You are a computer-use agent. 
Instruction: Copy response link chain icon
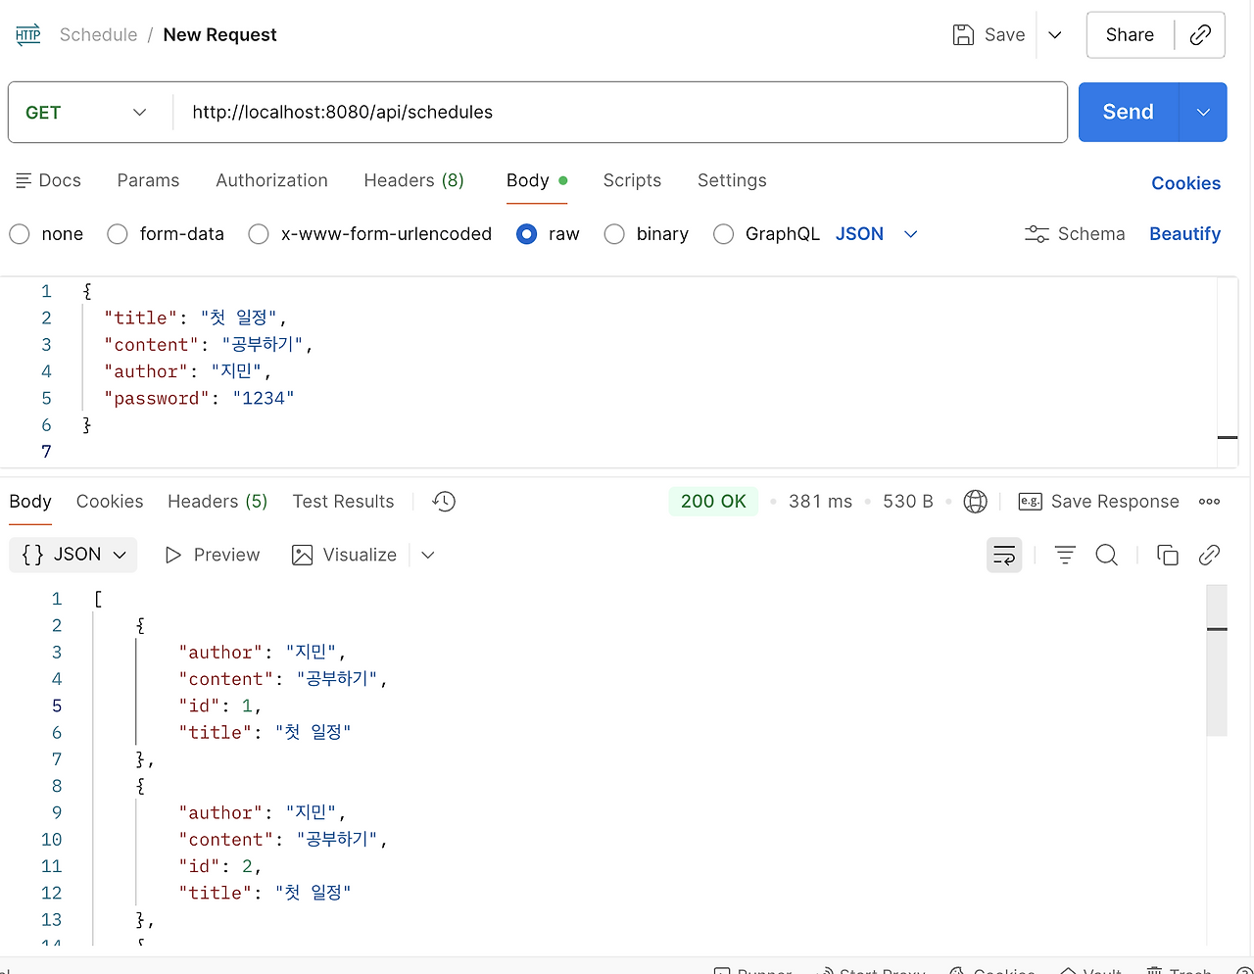(x=1209, y=556)
